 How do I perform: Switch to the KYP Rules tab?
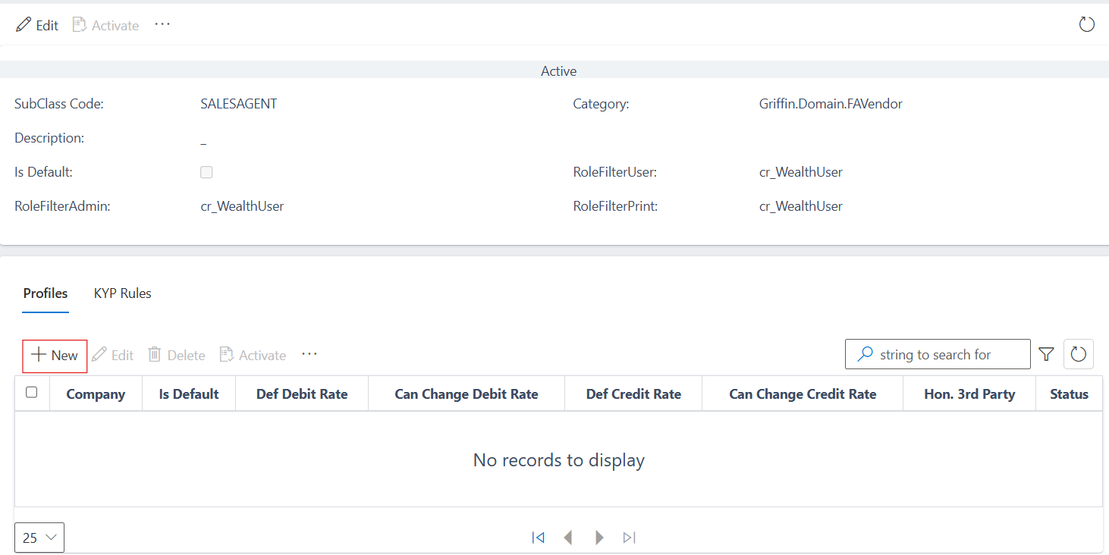click(x=123, y=293)
